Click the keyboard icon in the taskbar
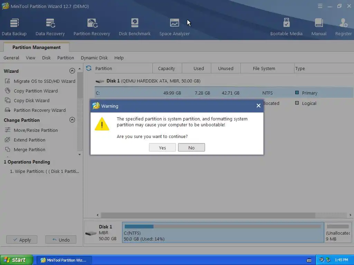 point(309,260)
